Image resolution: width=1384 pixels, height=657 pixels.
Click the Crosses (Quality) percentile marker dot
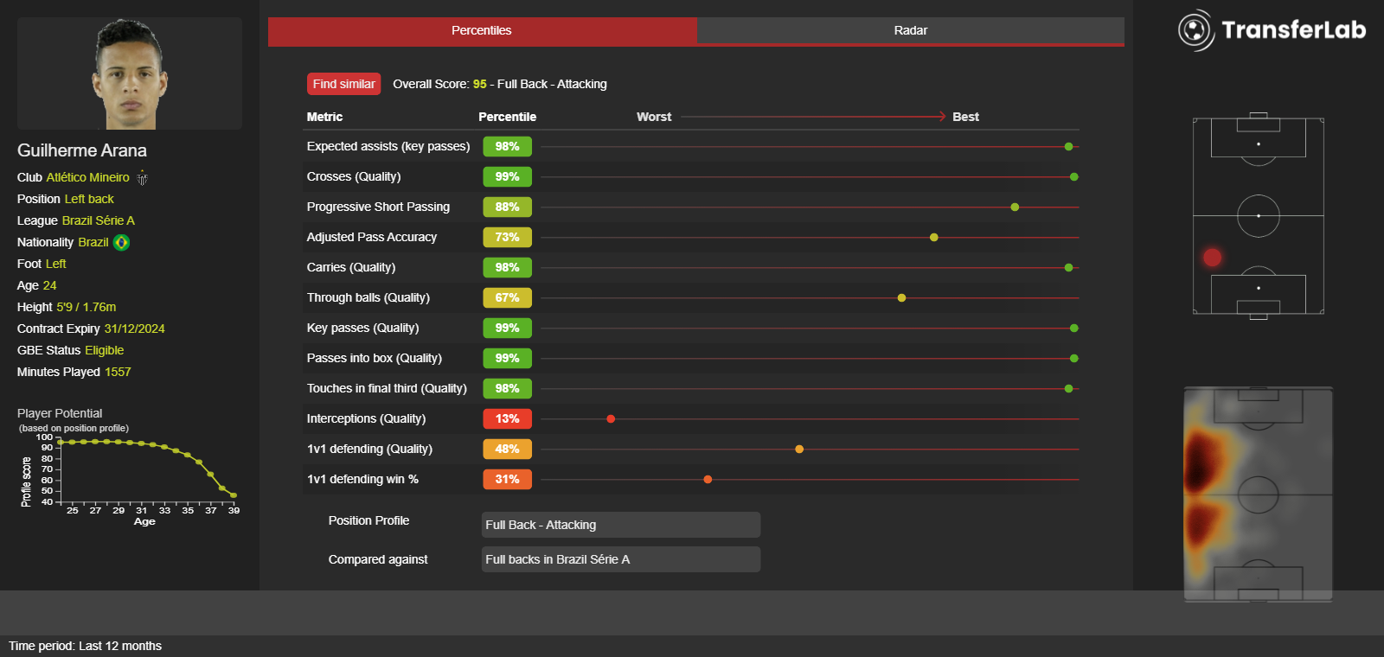click(x=1073, y=177)
